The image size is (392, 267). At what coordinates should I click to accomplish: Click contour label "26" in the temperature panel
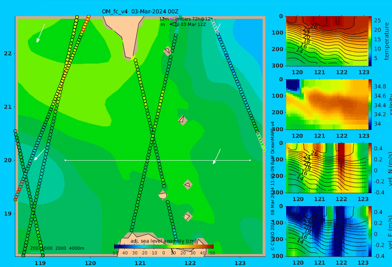[x=314, y=26]
